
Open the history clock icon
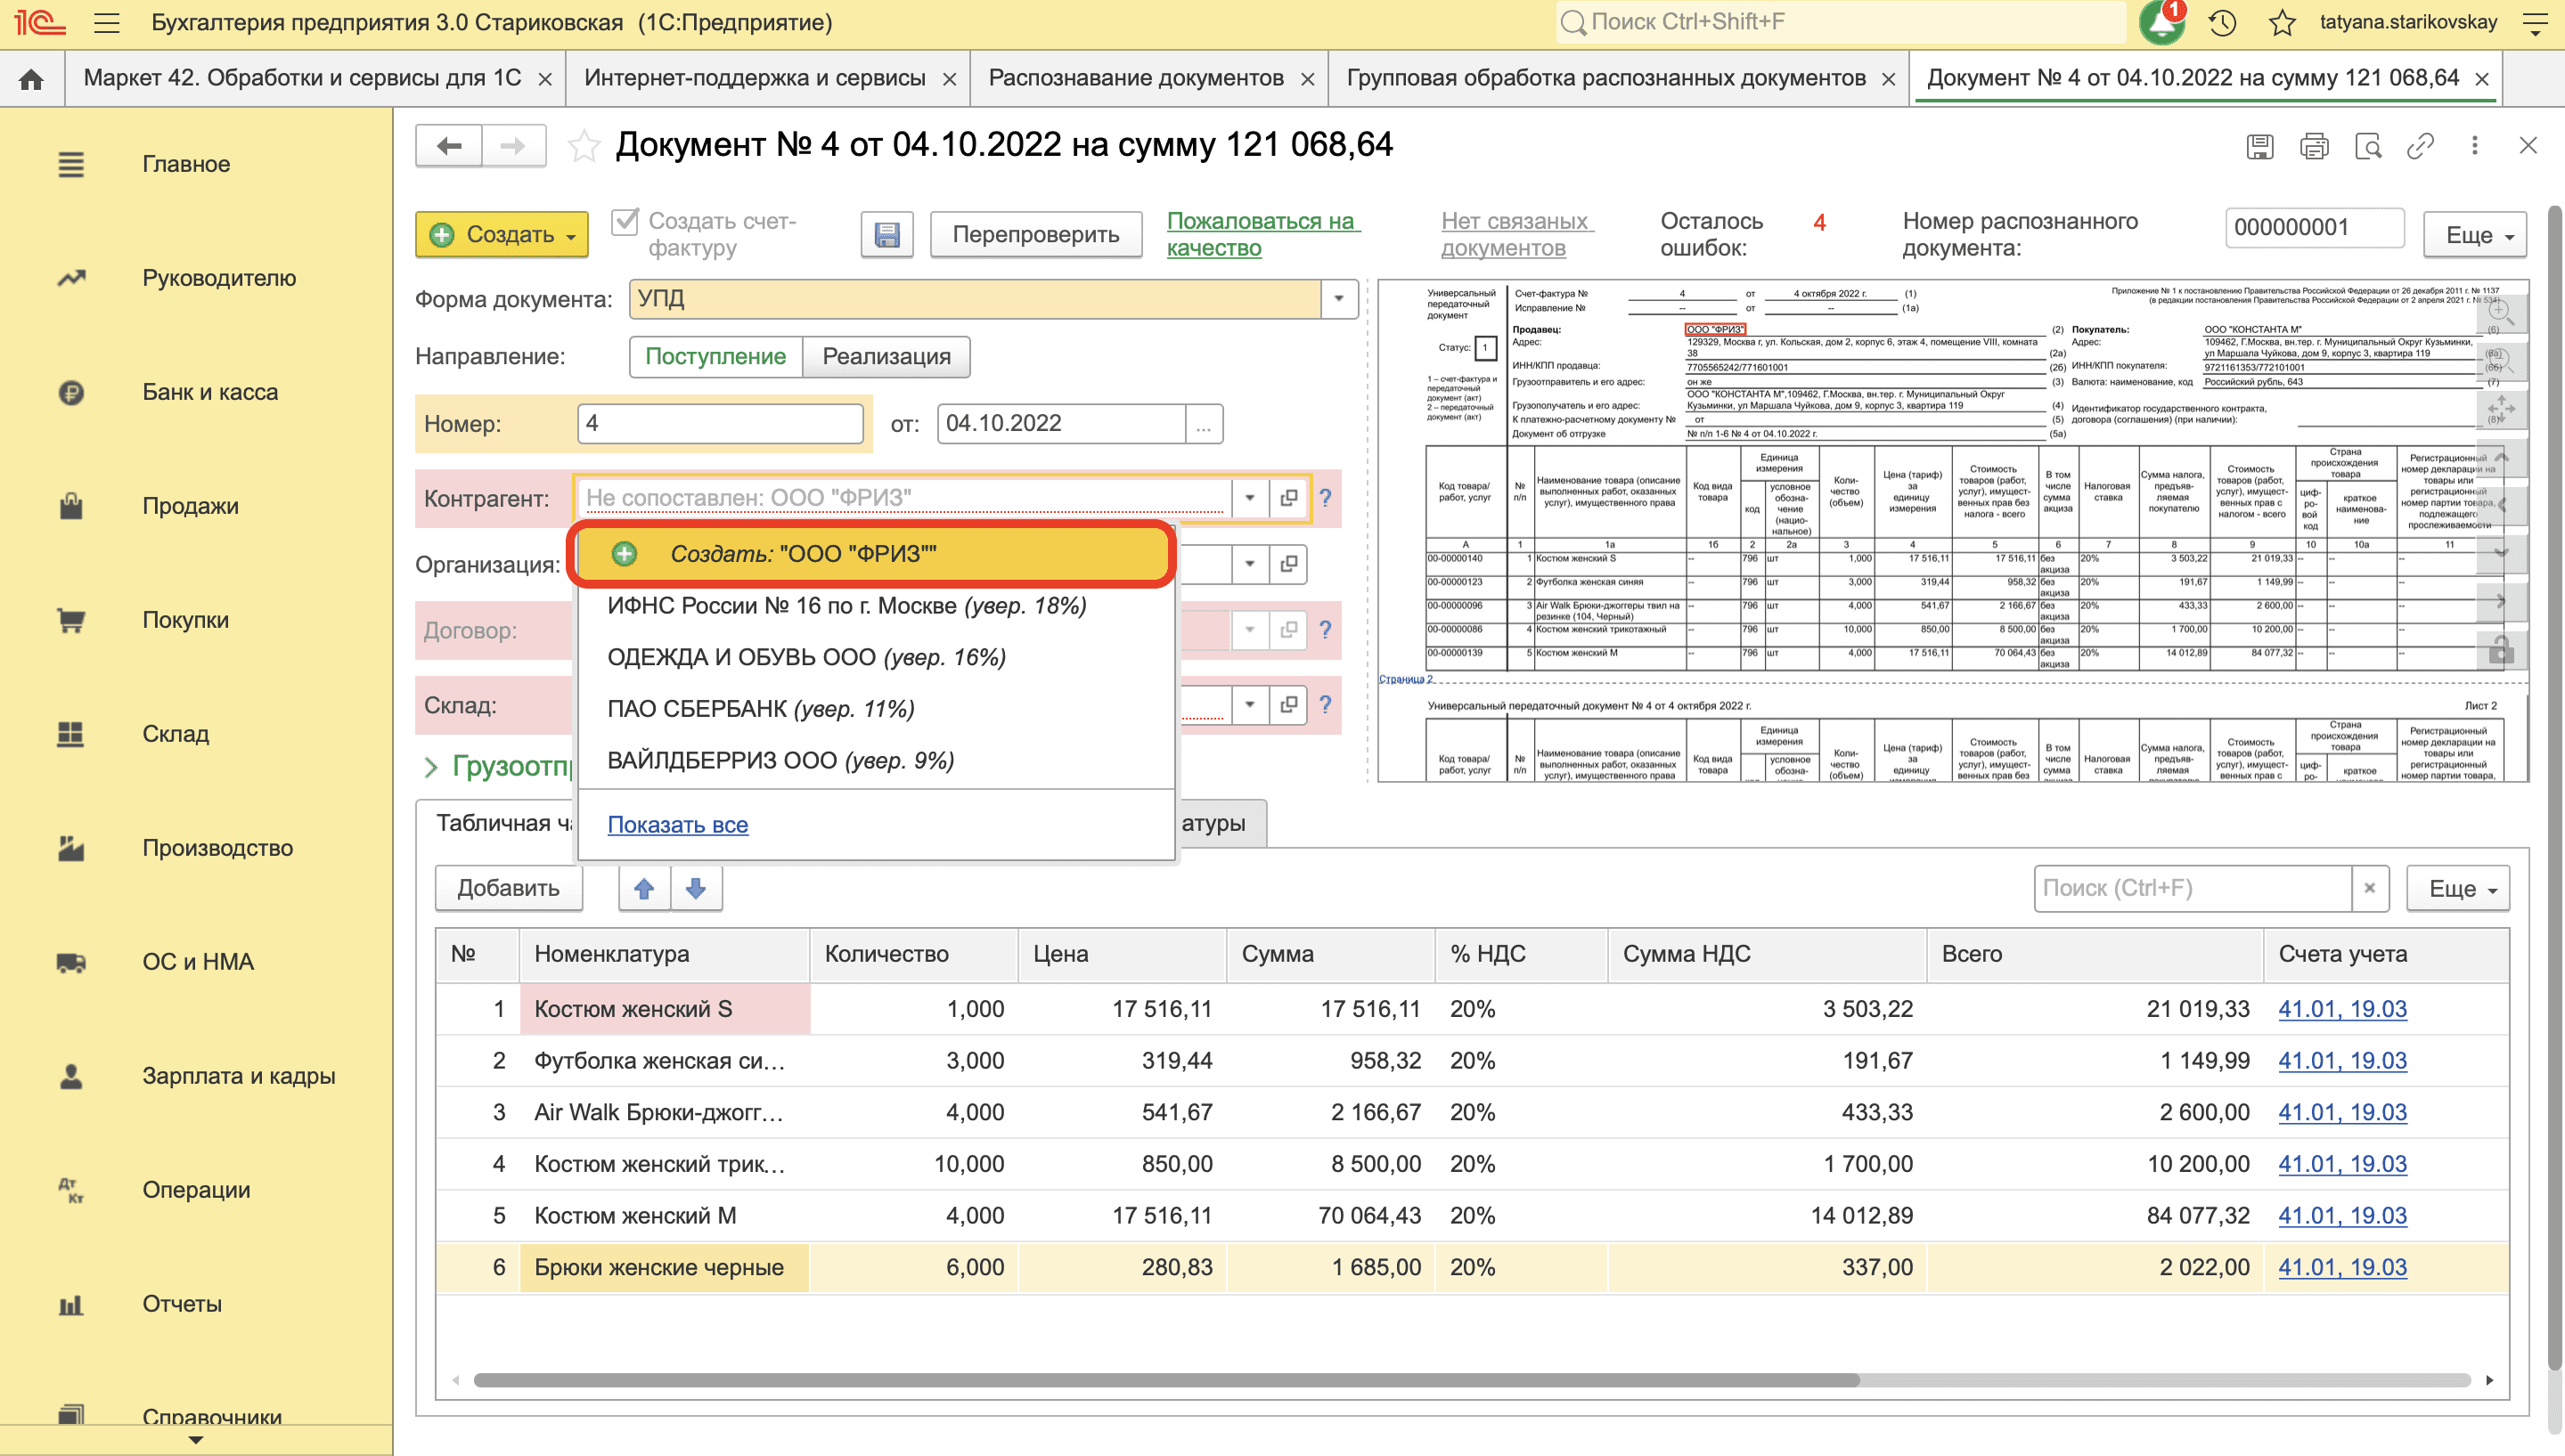pyautogui.click(x=2222, y=22)
